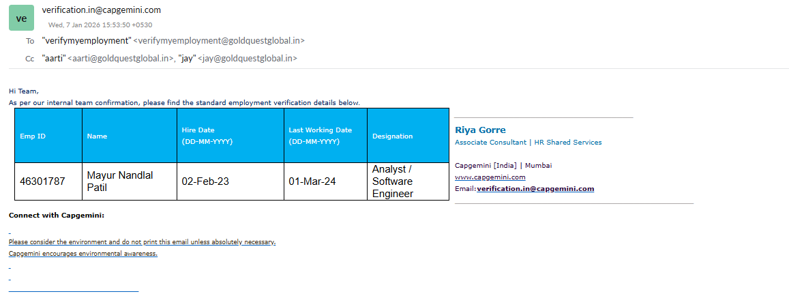Click "Please consider the environment" link
This screenshot has width=789, height=294.
click(x=142, y=241)
